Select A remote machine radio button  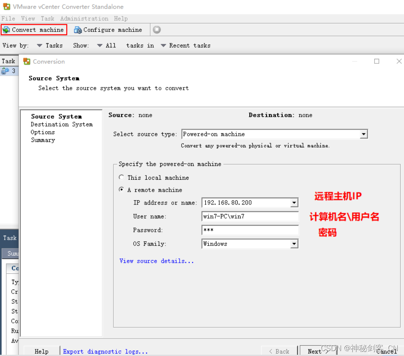(x=121, y=189)
